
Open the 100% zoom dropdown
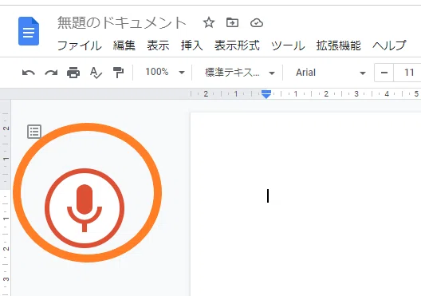tap(164, 73)
